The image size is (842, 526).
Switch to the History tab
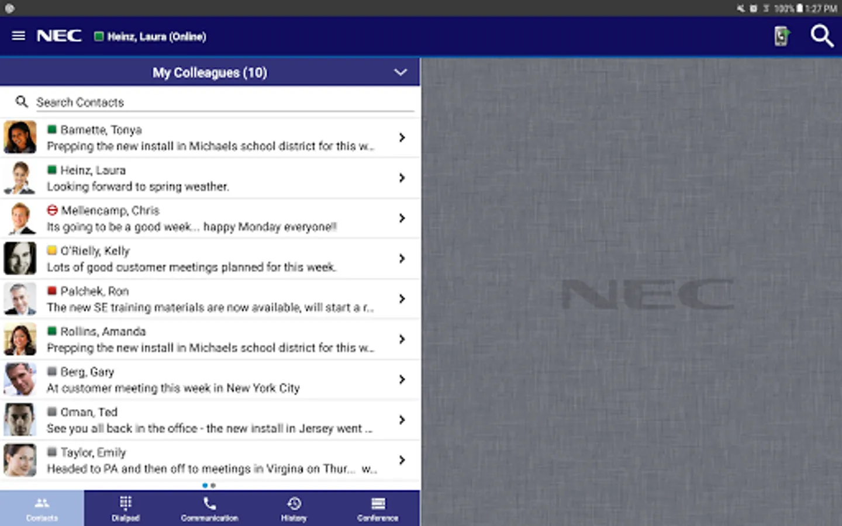pyautogui.click(x=294, y=508)
